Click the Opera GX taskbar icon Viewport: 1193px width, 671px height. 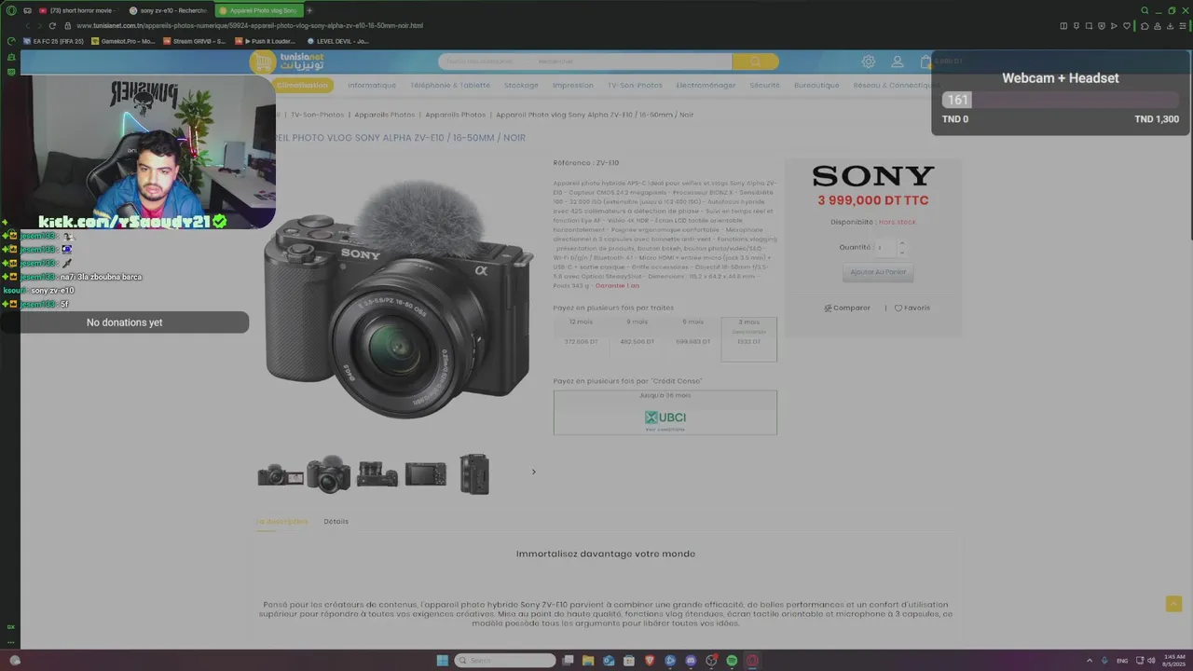point(752,660)
